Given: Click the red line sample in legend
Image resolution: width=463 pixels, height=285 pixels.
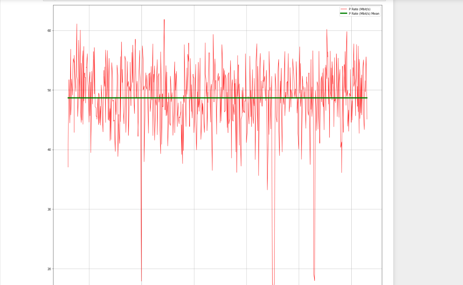Looking at the screenshot, I should [x=344, y=9].
